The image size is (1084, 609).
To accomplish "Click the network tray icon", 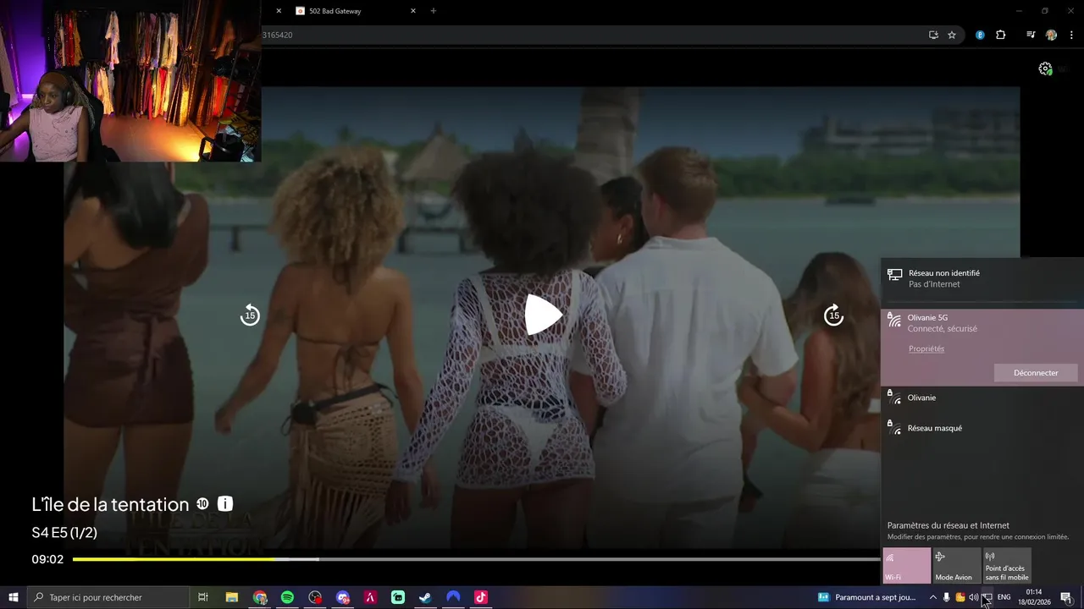I will click(987, 597).
